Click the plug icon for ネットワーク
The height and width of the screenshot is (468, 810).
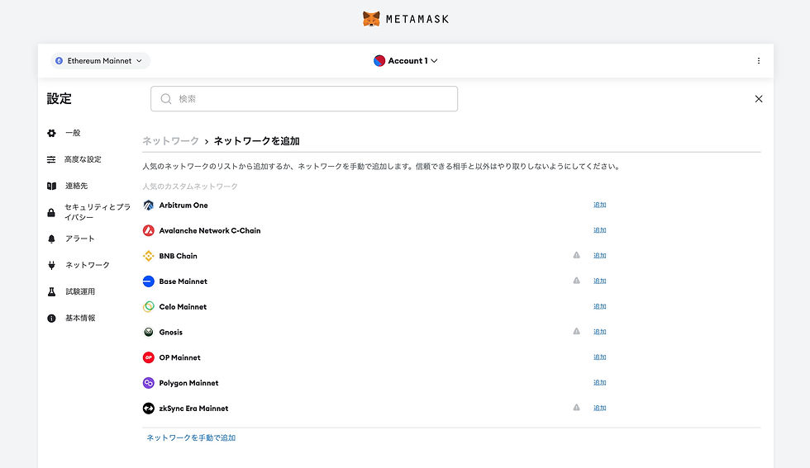[51, 265]
